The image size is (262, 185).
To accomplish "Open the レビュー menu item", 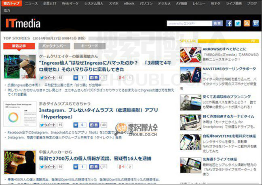I will [199, 3].
